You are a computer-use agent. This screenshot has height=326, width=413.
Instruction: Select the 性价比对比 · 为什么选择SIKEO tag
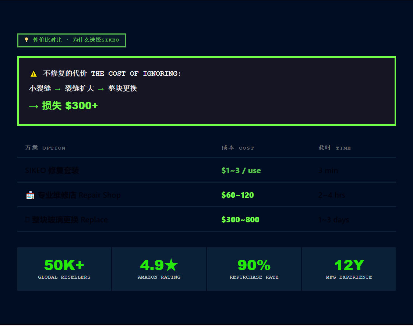(x=71, y=40)
